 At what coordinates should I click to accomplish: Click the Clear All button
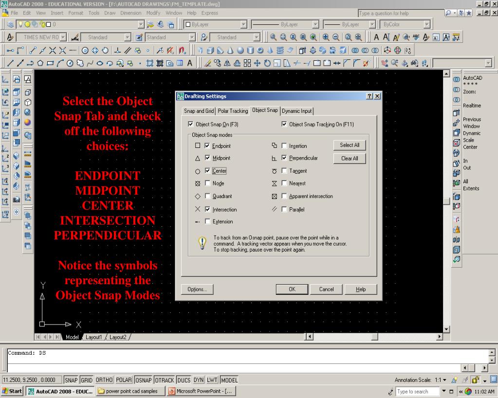click(350, 159)
